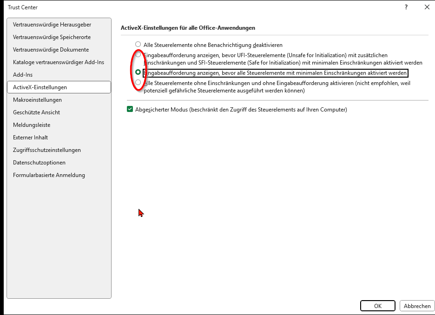Image resolution: width=435 pixels, height=315 pixels.
Task: Open Kataloge vertrauenswürdiger Add-Ins
Action: [x=59, y=62]
